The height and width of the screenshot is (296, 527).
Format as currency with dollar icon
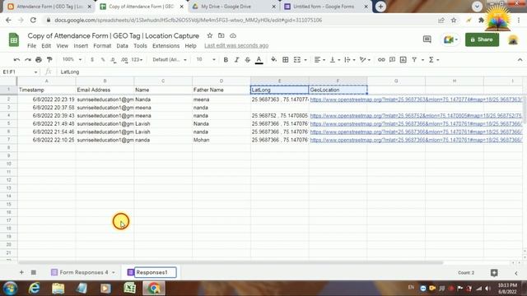(92, 60)
